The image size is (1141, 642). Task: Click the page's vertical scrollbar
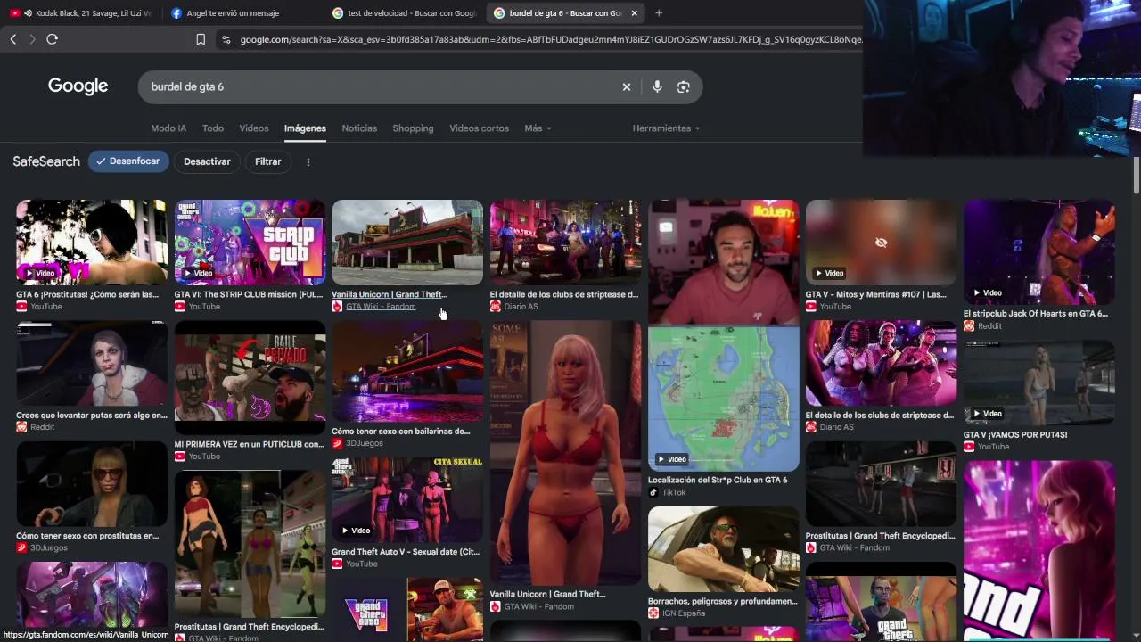pyautogui.click(x=1136, y=174)
